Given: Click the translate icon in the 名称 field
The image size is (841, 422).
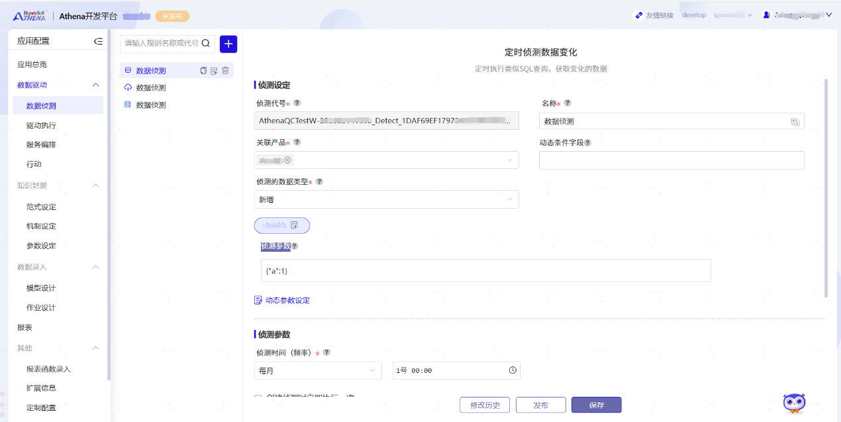Looking at the screenshot, I should click(795, 122).
